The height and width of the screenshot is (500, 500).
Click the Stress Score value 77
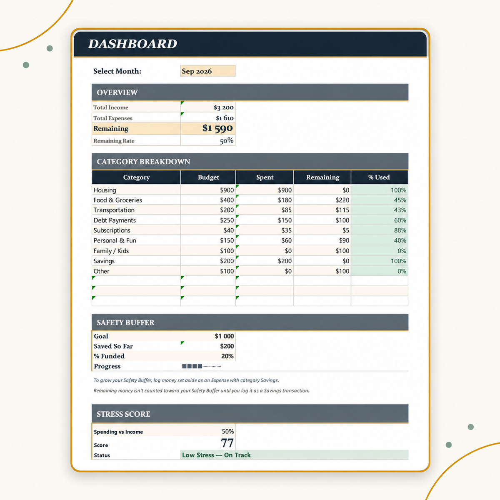click(x=208, y=443)
